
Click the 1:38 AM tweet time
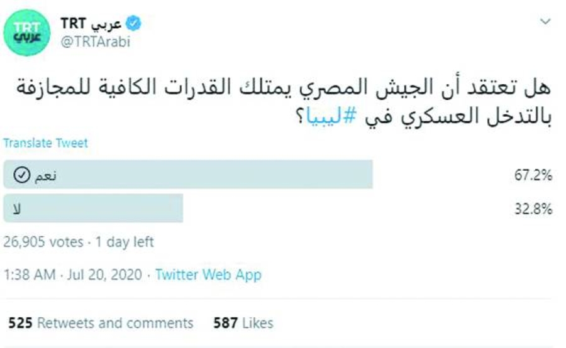(x=30, y=275)
